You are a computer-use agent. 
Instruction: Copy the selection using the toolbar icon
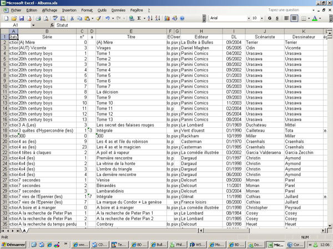[79, 18]
